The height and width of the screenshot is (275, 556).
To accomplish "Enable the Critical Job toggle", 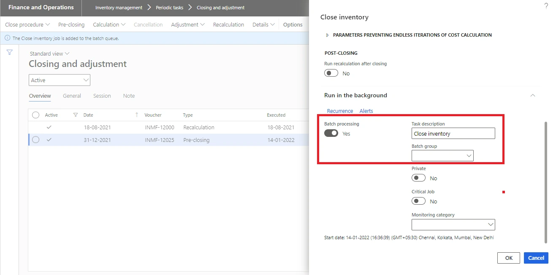I will coord(419,201).
